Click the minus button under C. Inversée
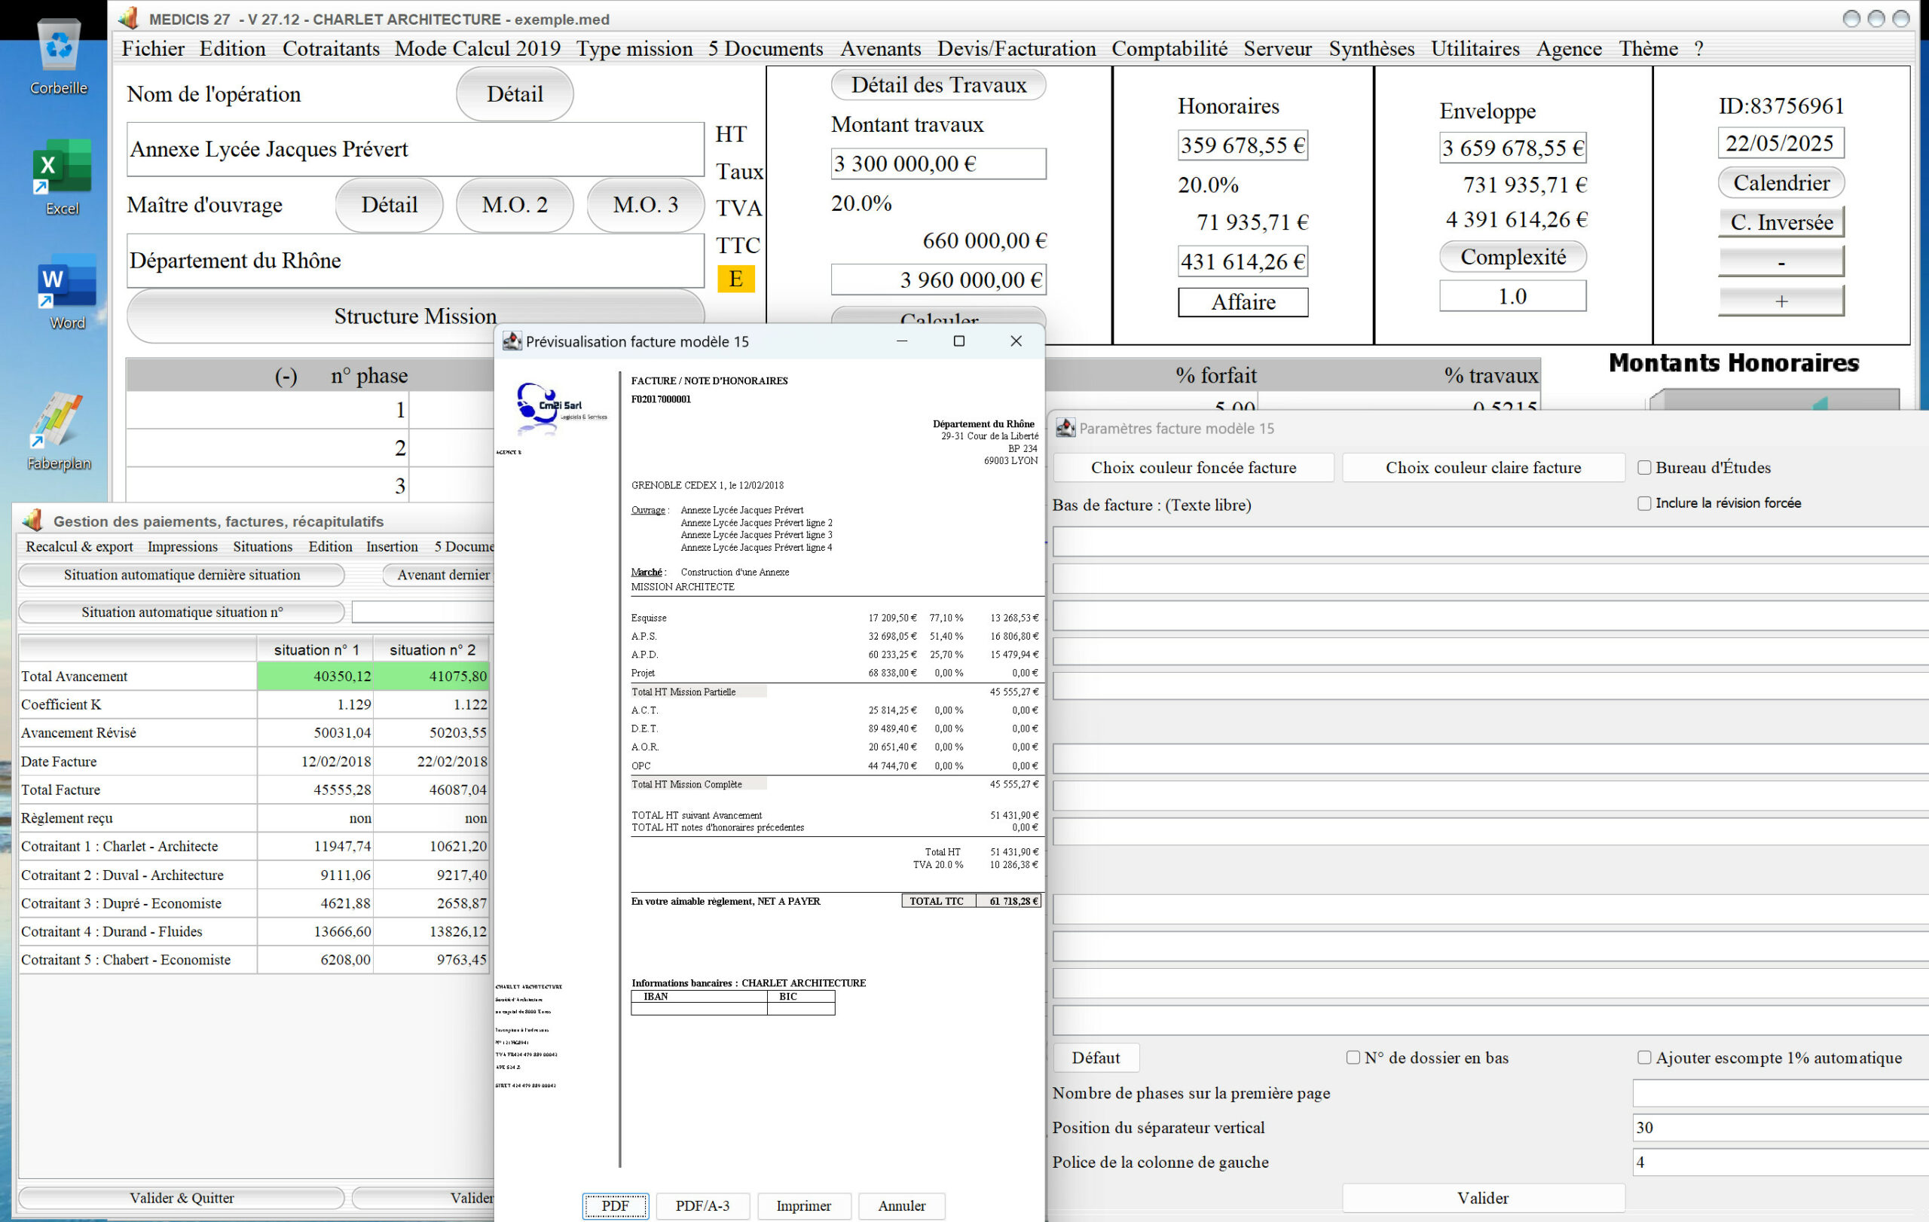Screen dimensions: 1929x1222 [1781, 262]
